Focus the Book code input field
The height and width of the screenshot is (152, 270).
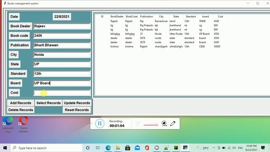(x=62, y=35)
